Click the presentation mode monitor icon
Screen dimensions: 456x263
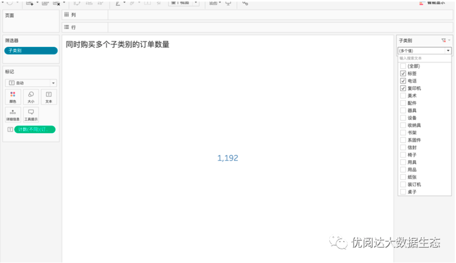pyautogui.click(x=228, y=3)
